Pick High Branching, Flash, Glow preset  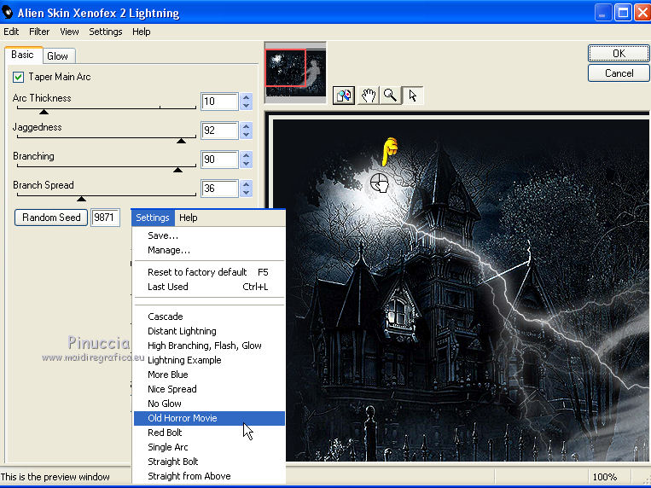[x=209, y=346]
